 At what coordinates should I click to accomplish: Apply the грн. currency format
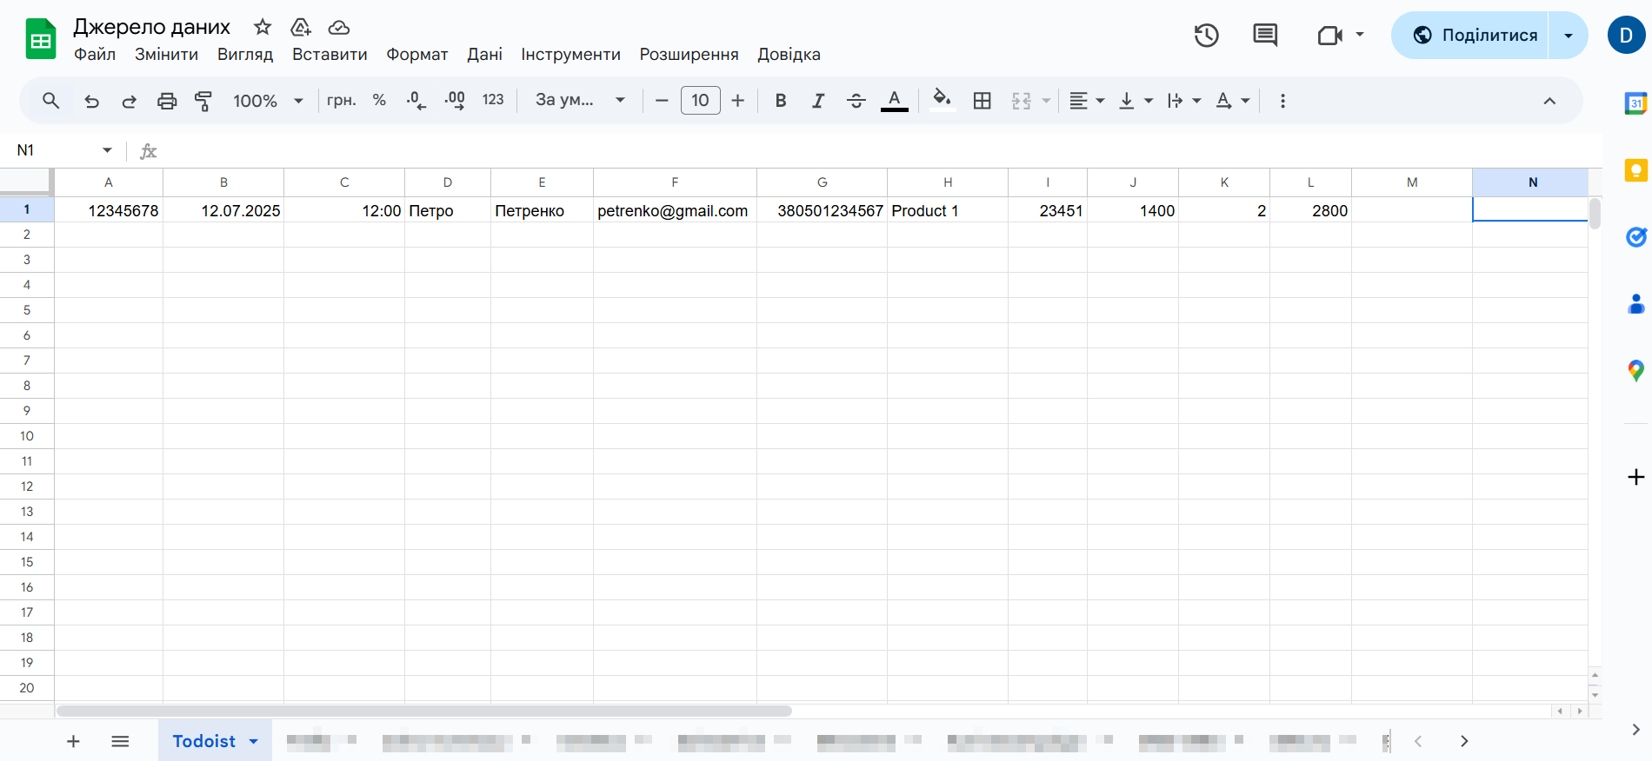342,101
